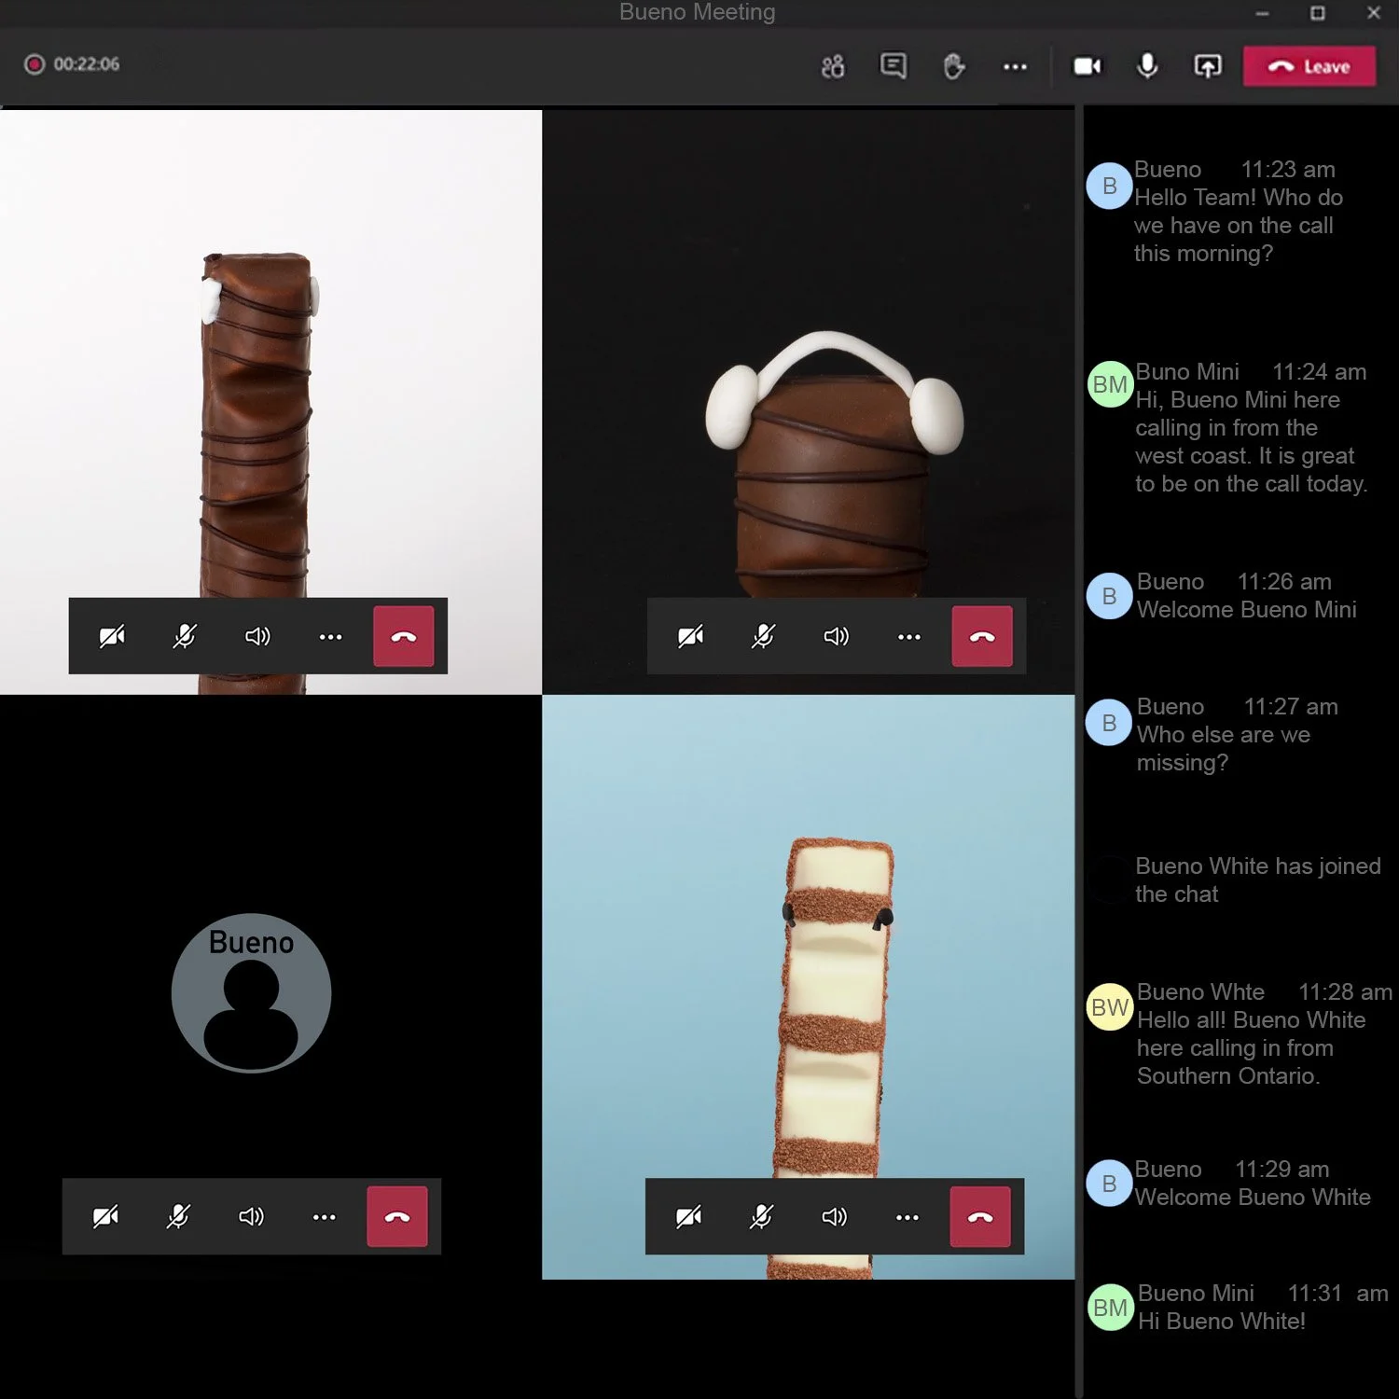This screenshot has width=1399, height=1399.
Task: Unmute mic on the headphone Bueno Mini tile
Action: click(764, 637)
